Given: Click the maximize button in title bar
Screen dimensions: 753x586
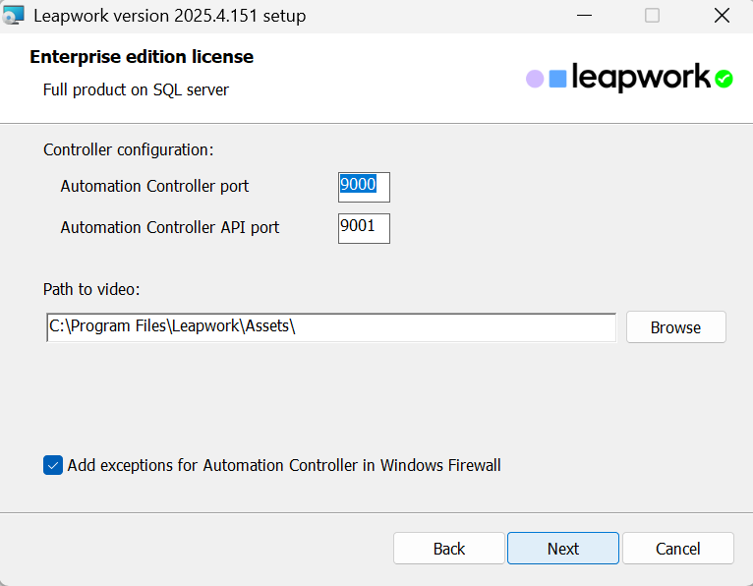Looking at the screenshot, I should (652, 16).
